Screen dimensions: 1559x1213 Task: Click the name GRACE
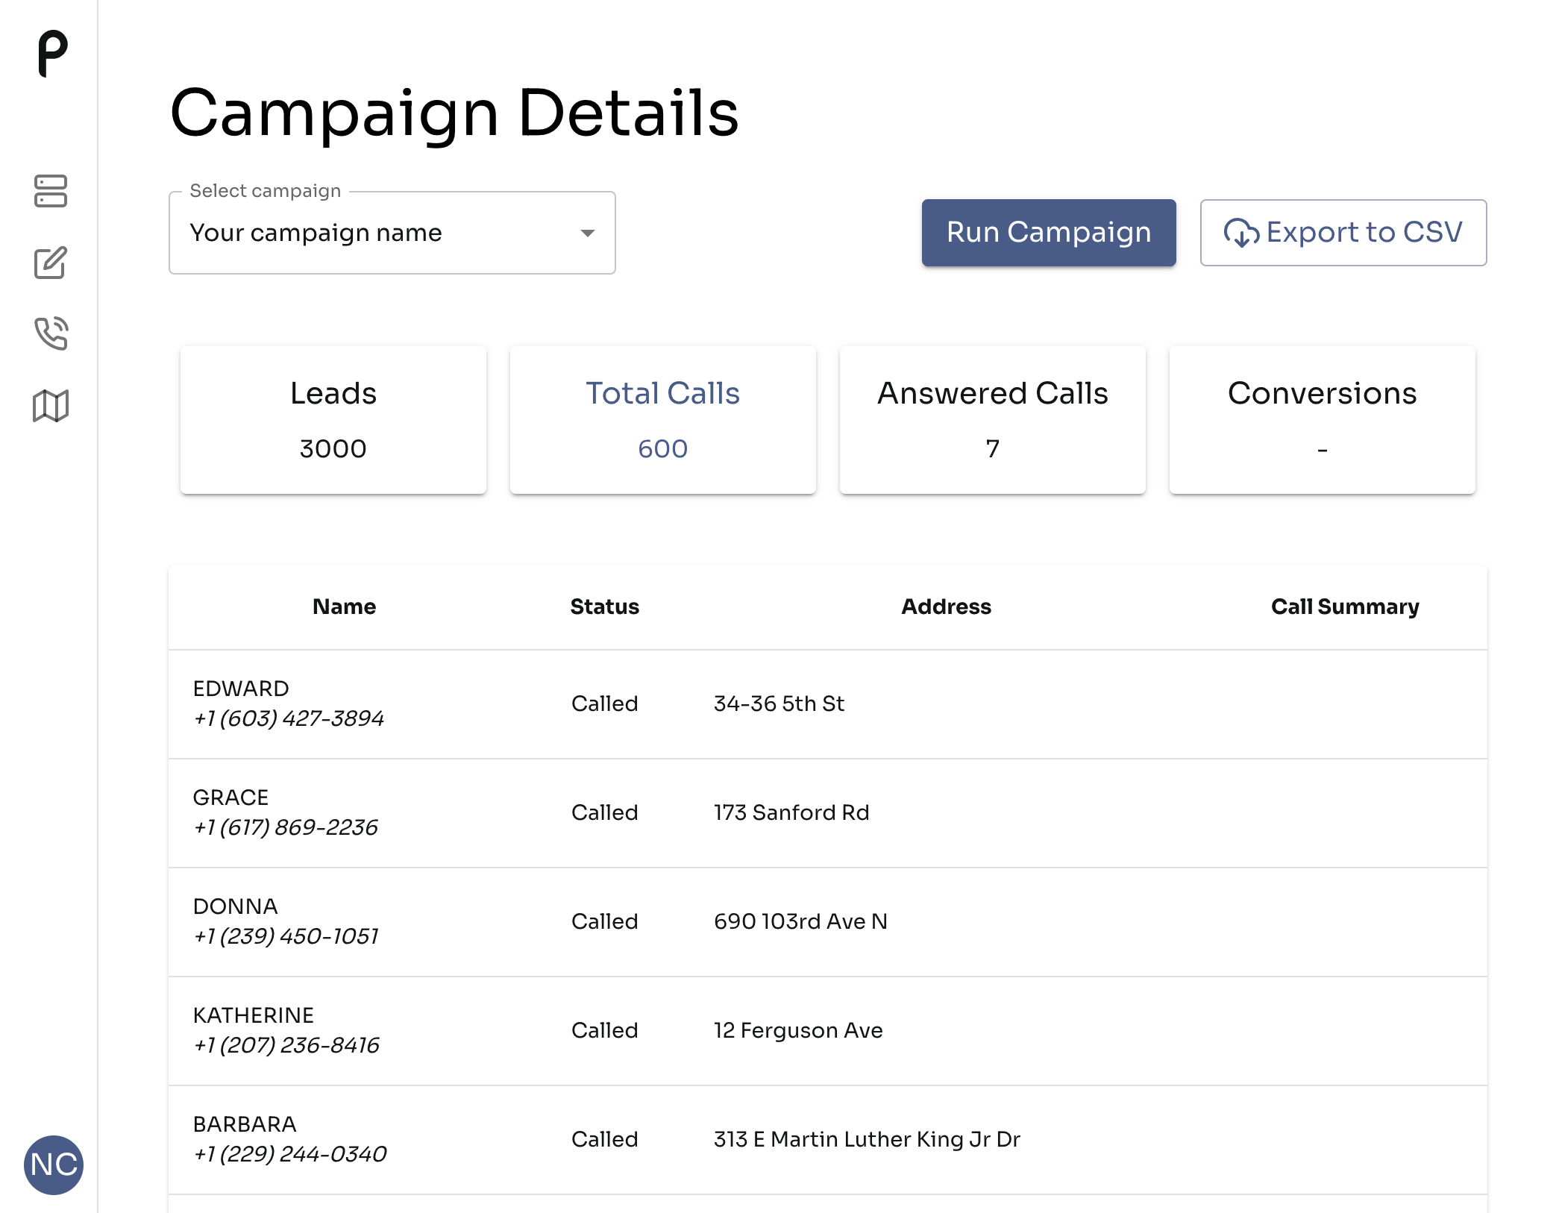point(230,797)
